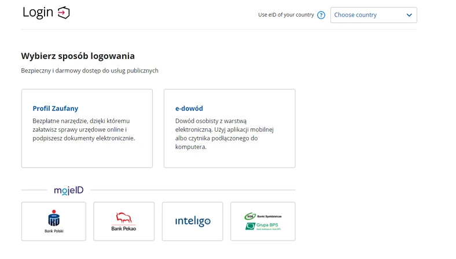This screenshot has height=259, width=456.
Task: Click the mojeID logo
Action: coord(69,190)
